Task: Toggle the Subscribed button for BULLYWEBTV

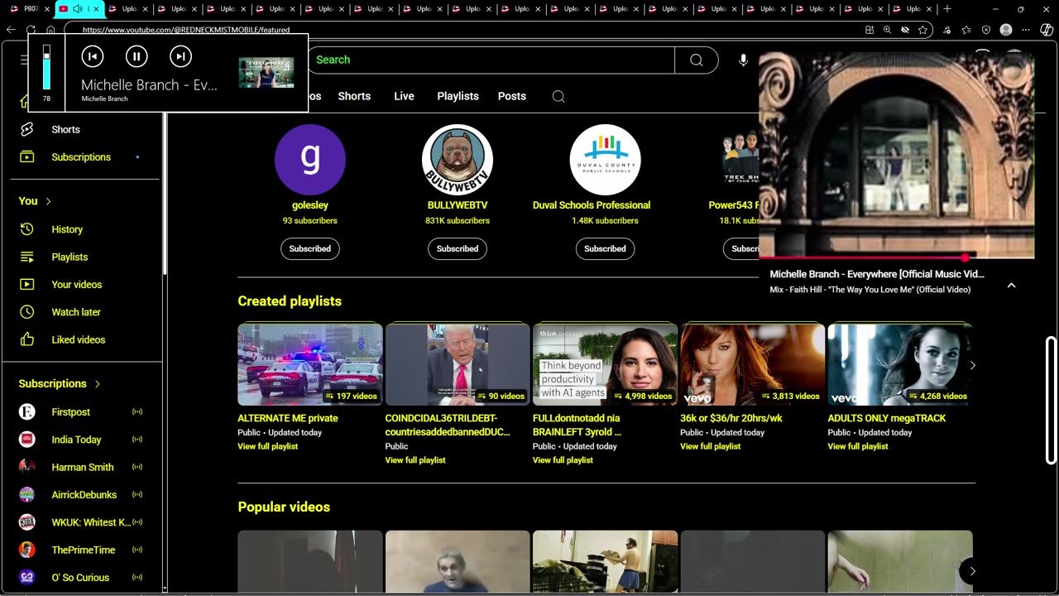Action: point(458,248)
